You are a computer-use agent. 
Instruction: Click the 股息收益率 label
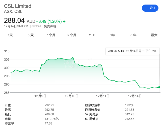point(93,105)
